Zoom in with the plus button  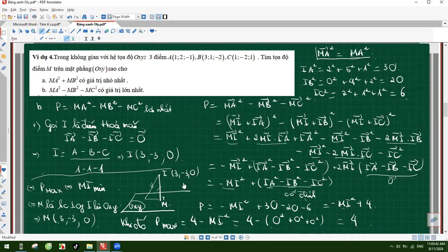pos(143,17)
